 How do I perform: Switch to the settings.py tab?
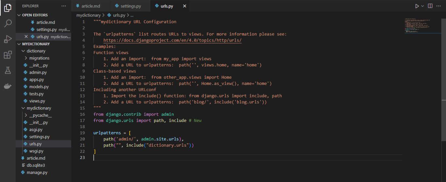pyautogui.click(x=130, y=6)
